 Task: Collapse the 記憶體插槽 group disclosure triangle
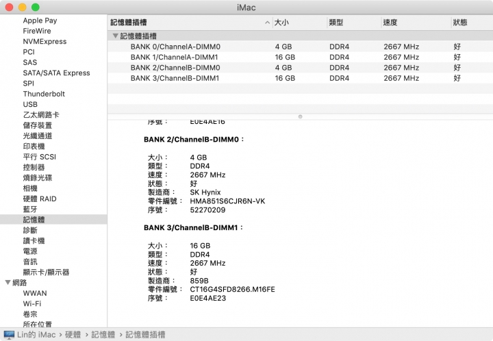(116, 36)
